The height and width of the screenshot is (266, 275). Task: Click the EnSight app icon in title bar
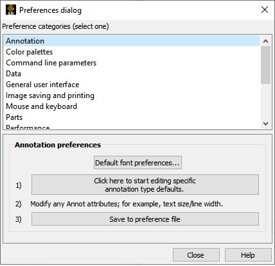pyautogui.click(x=11, y=10)
